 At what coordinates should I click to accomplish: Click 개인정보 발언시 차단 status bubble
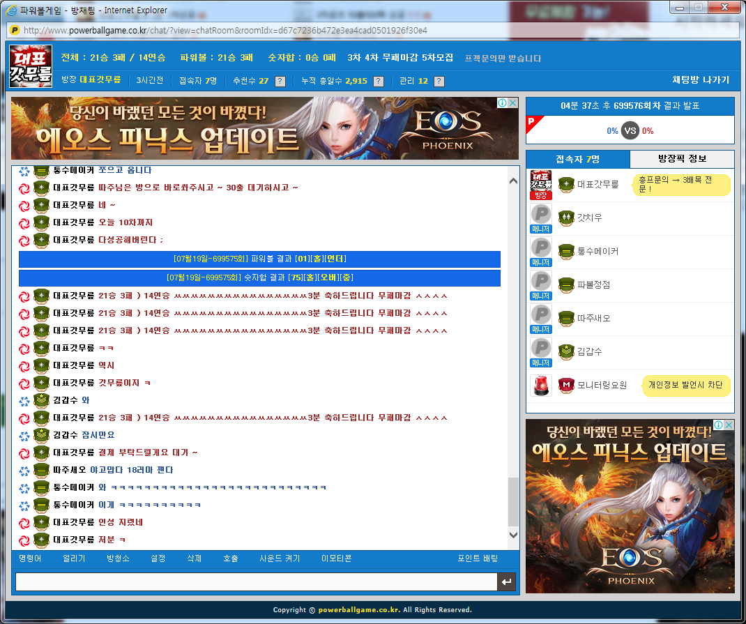(685, 386)
